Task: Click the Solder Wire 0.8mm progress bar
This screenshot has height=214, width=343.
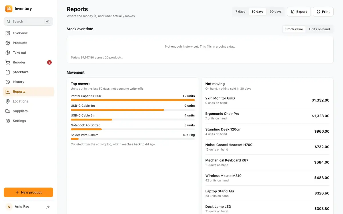Action: click(x=133, y=139)
